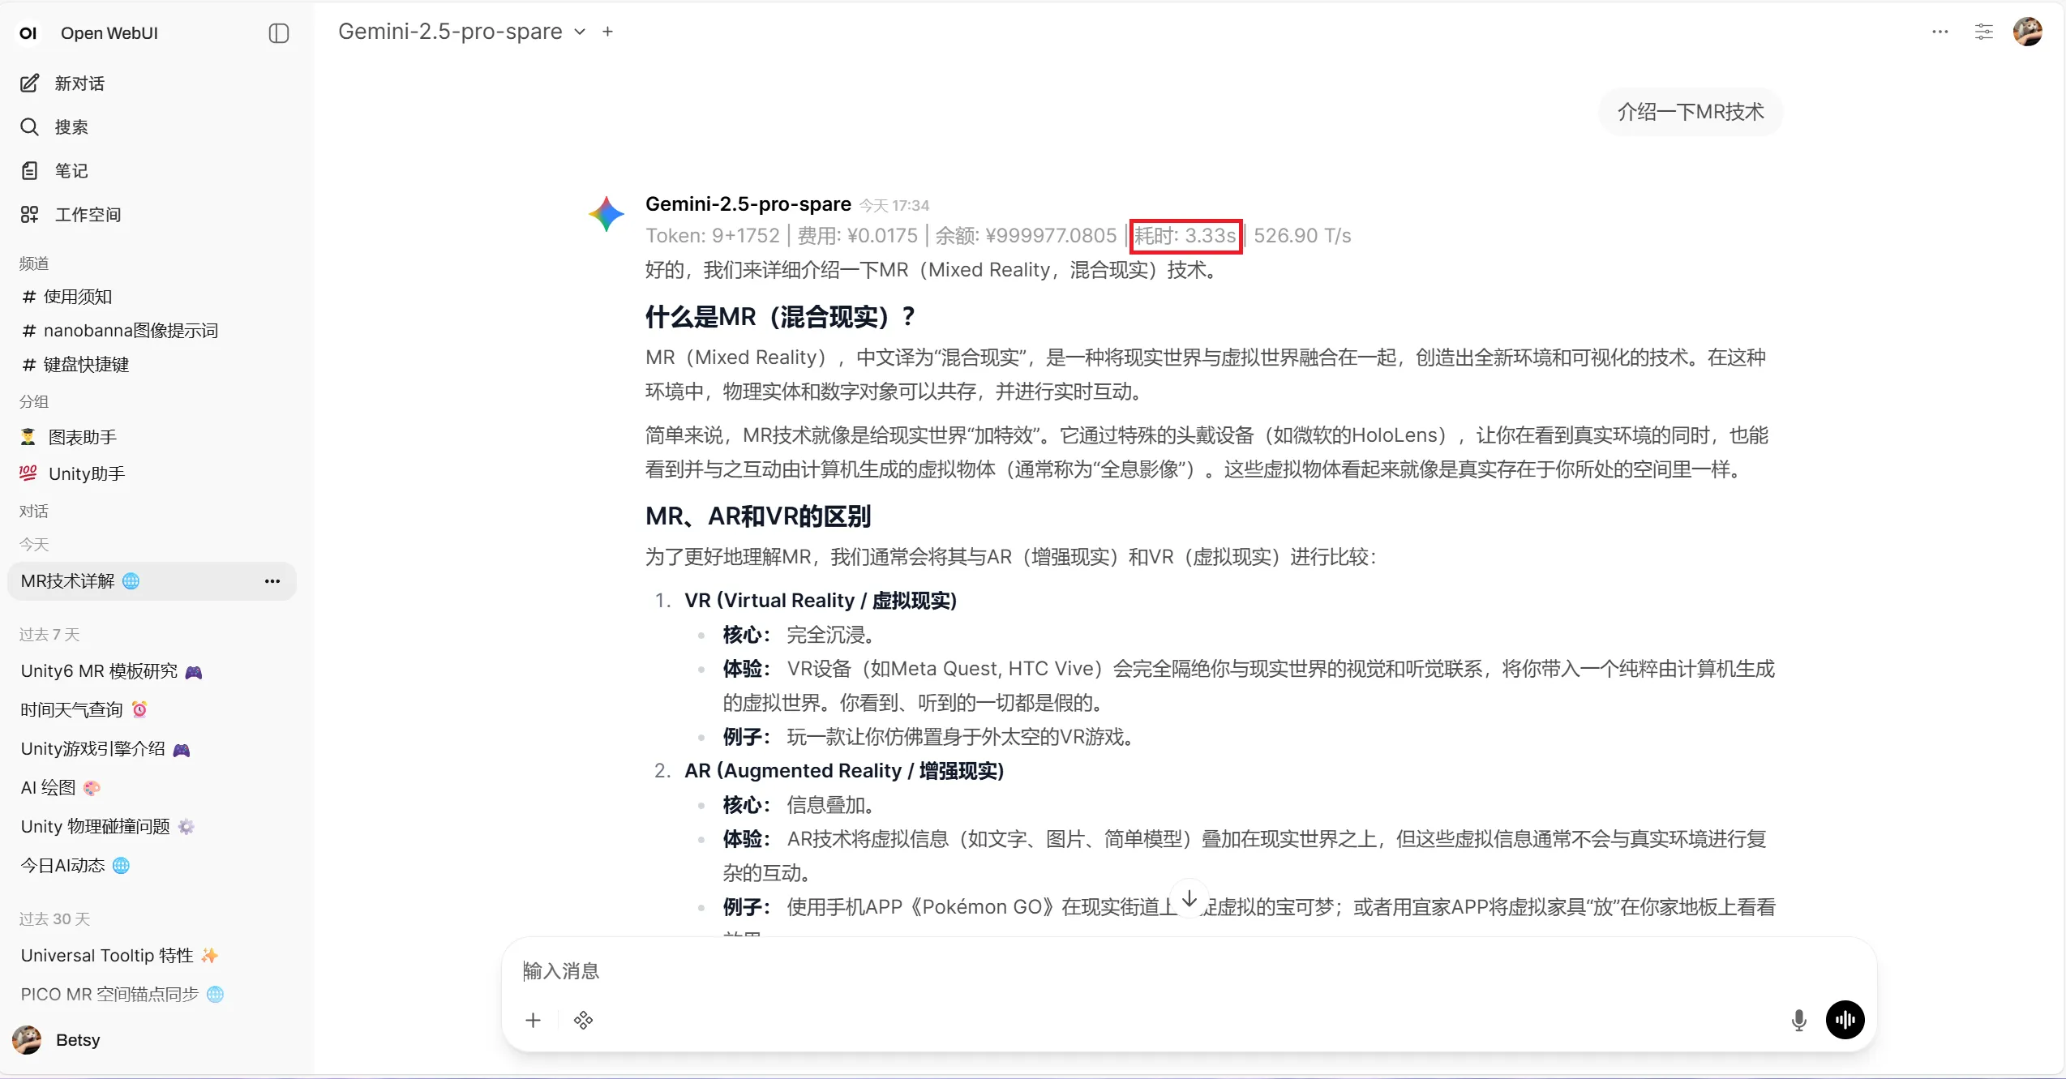Click the 输入消息 message input field

[x=973, y=970]
